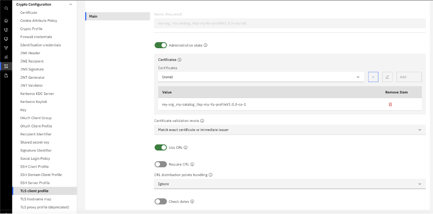
Task: Open the Certificates (none) dropdown
Action: click(261, 77)
